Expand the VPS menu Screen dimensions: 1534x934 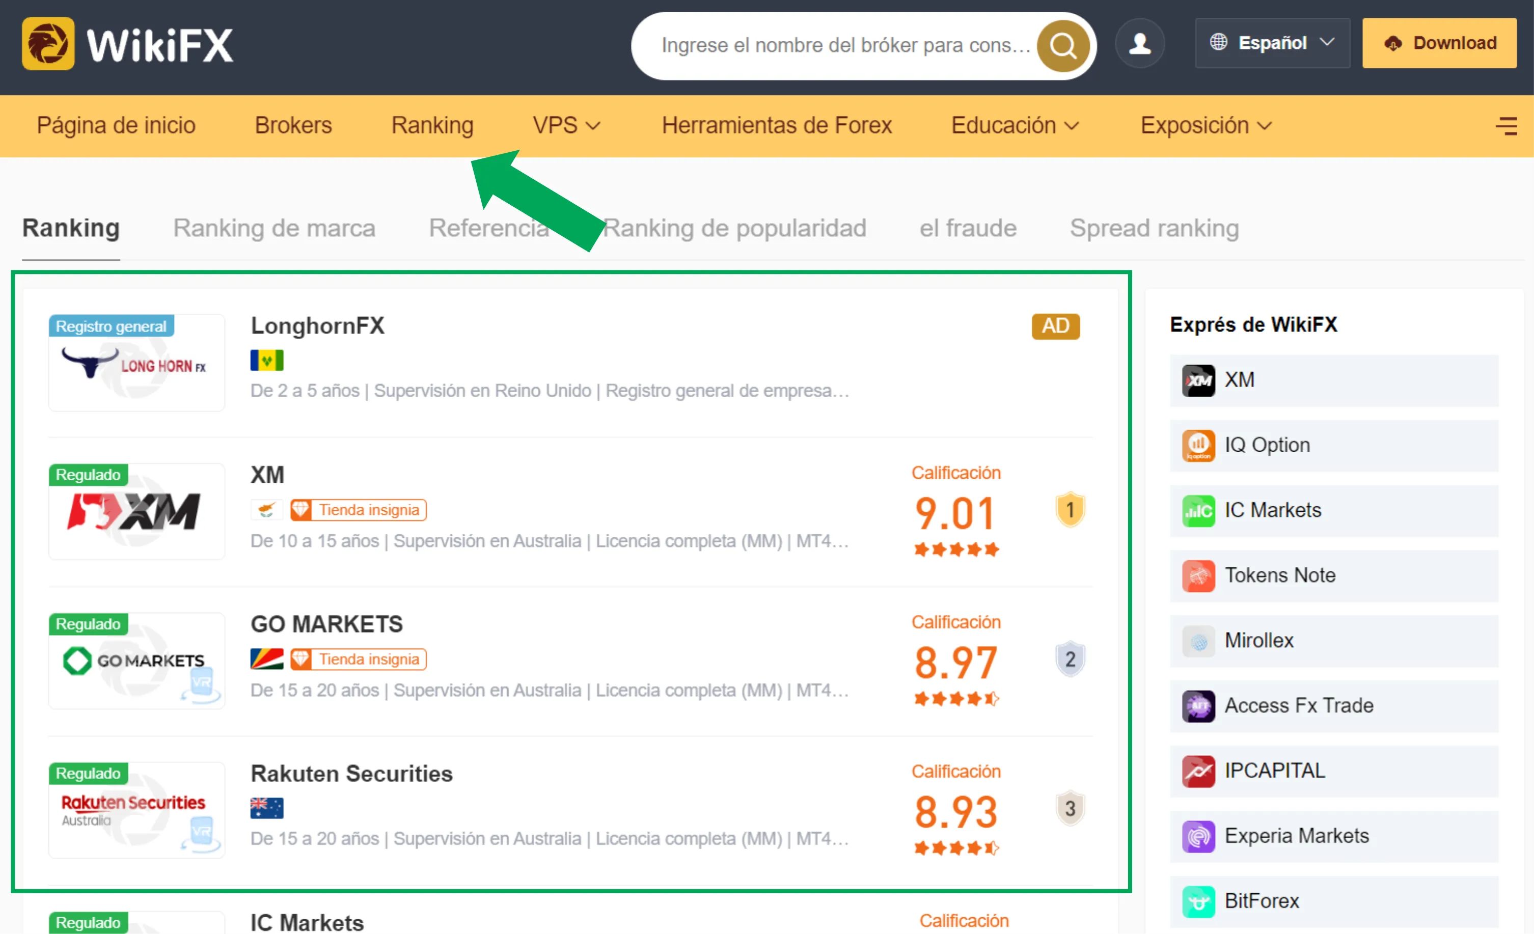(566, 126)
